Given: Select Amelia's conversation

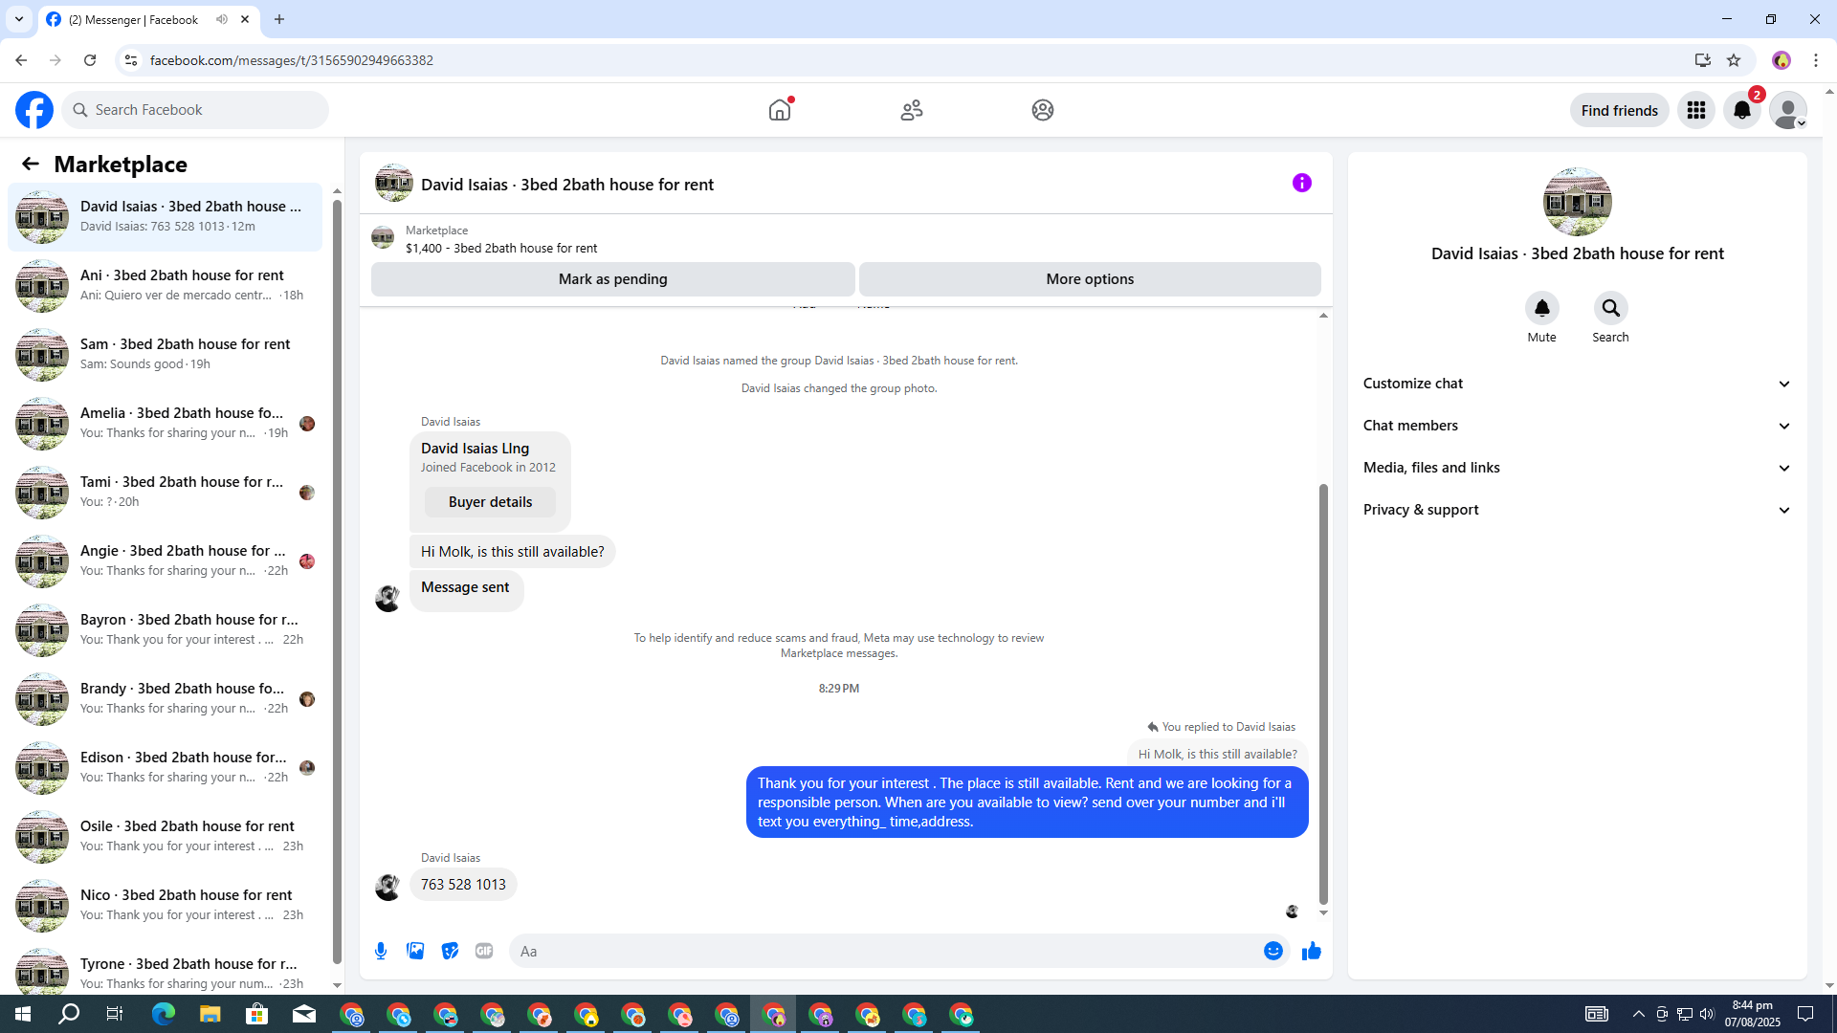Looking at the screenshot, I should point(165,424).
